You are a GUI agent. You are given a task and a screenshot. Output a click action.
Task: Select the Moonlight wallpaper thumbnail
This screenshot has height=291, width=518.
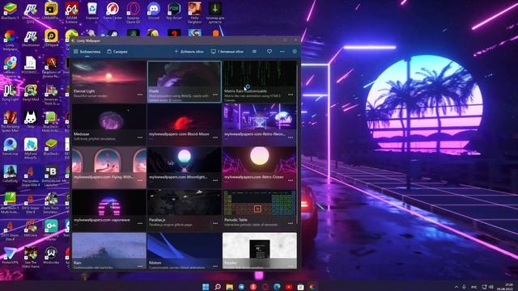tap(185, 167)
